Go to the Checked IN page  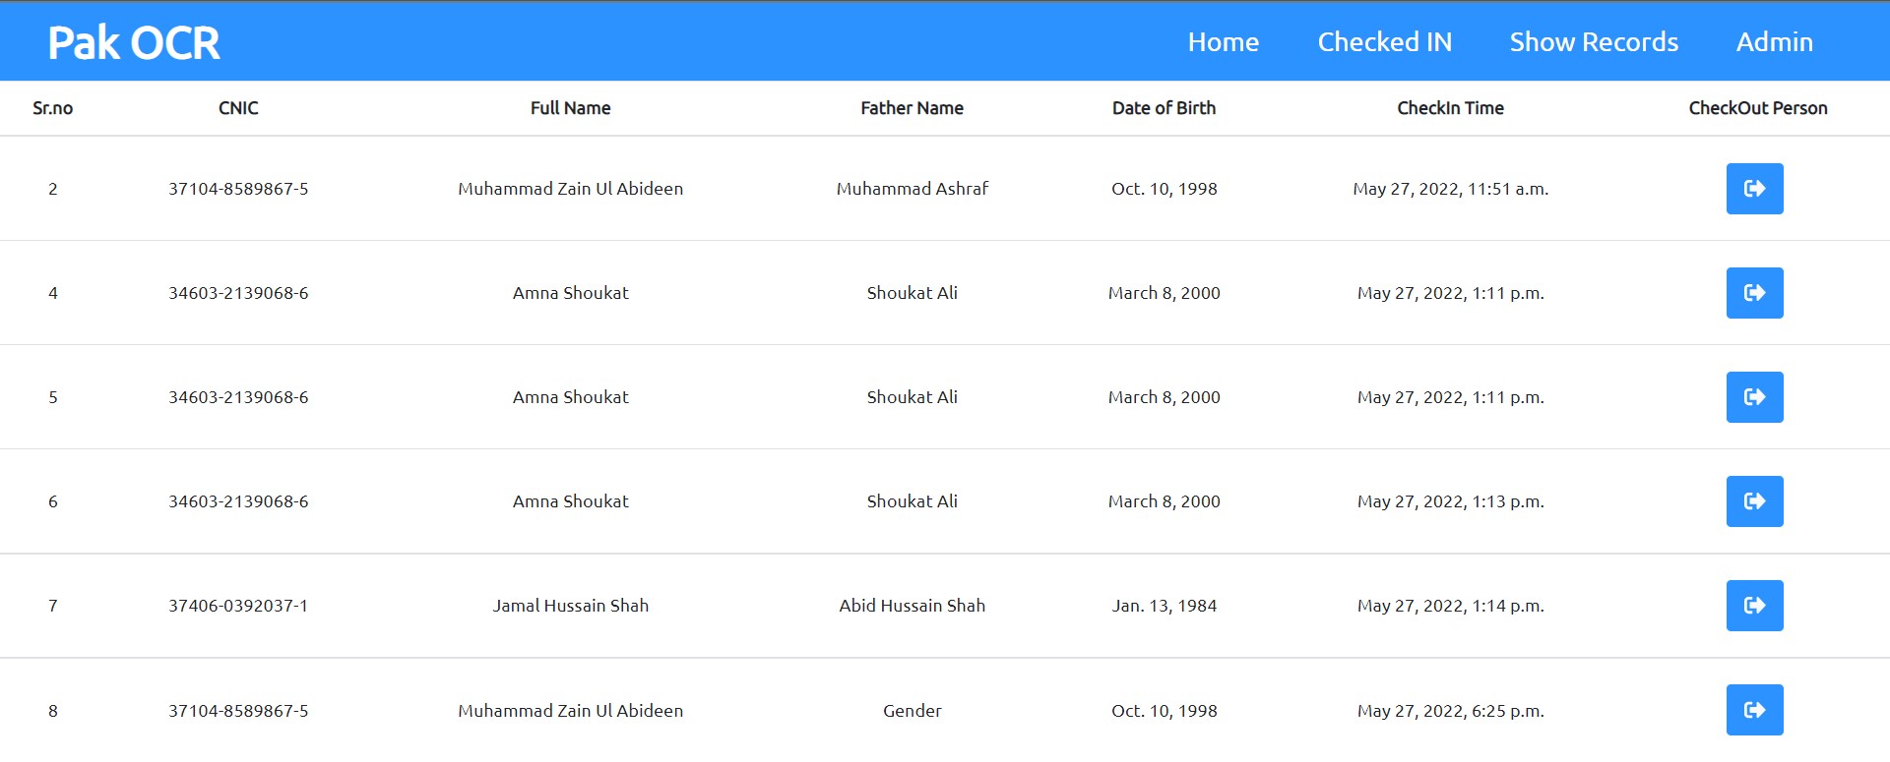tap(1384, 42)
